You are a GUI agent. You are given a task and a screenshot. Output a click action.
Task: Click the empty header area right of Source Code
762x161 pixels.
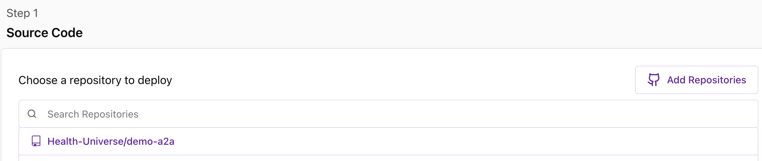(x=425, y=33)
